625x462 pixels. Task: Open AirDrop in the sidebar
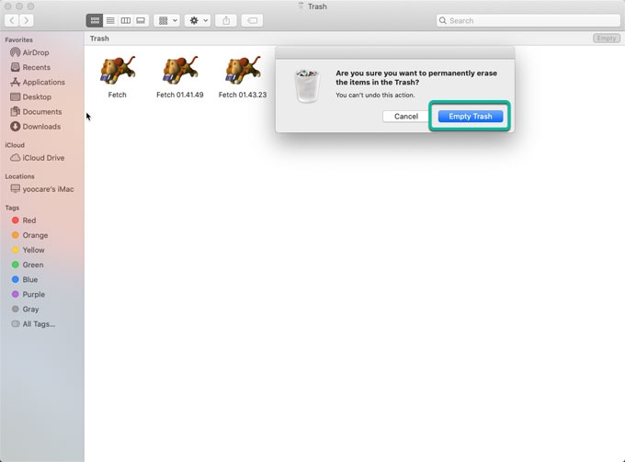36,53
